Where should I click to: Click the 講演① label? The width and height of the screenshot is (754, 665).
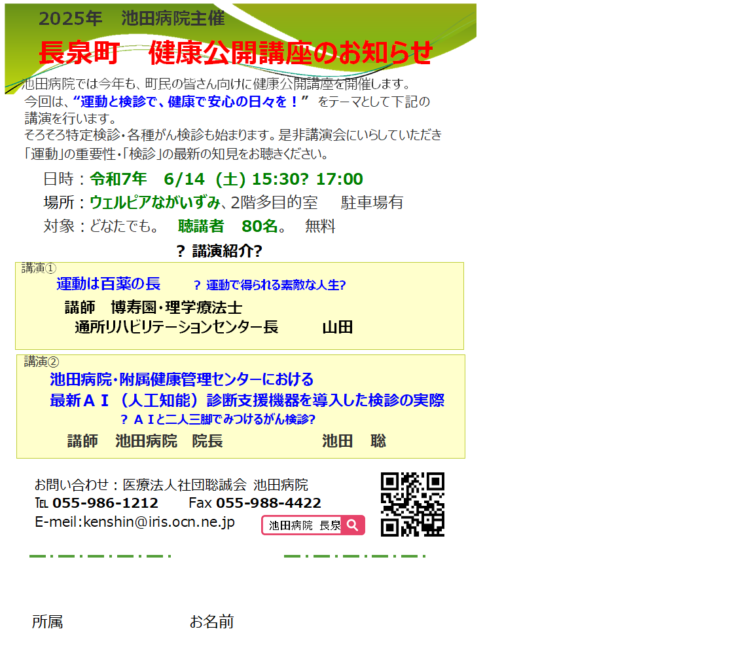[39, 268]
